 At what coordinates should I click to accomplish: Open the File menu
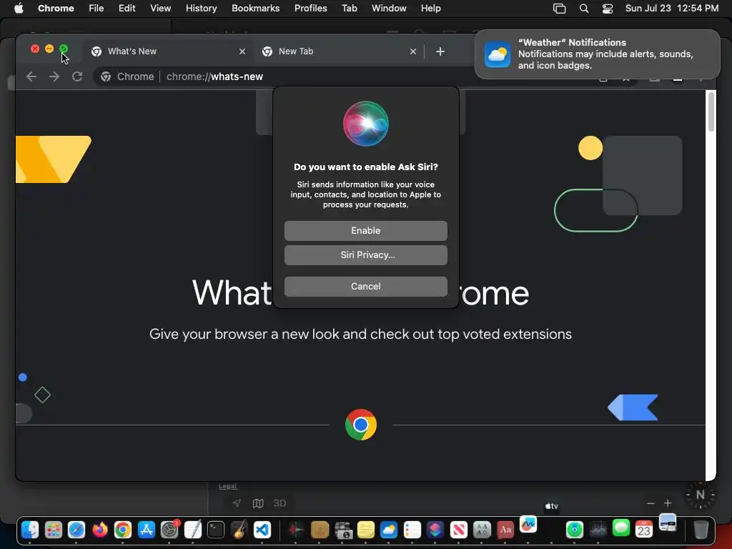(97, 9)
